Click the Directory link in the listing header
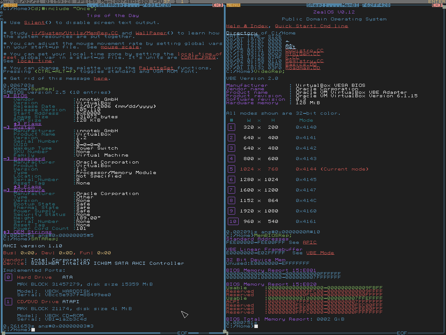Viewport: 446px width, 335px height. coord(242,33)
